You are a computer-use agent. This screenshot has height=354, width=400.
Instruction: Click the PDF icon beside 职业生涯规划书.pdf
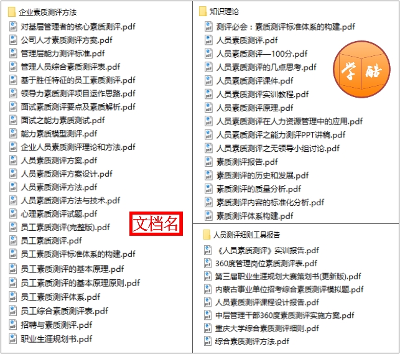pos(13,338)
